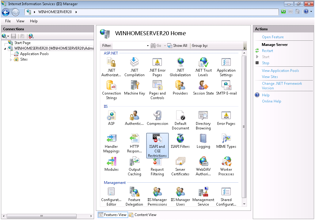Viewport: 315px width, 220px height.
Task: Click the Connections panel horizontal scrollbar
Action: coord(41,216)
